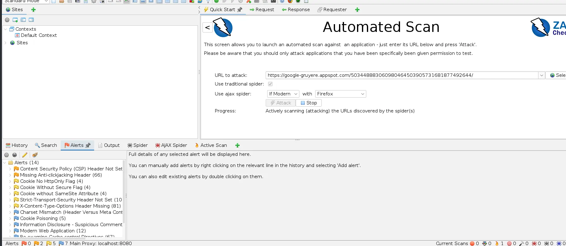Toggle the Use traditional spider checkbox
This screenshot has height=246, width=566.
(x=270, y=84)
